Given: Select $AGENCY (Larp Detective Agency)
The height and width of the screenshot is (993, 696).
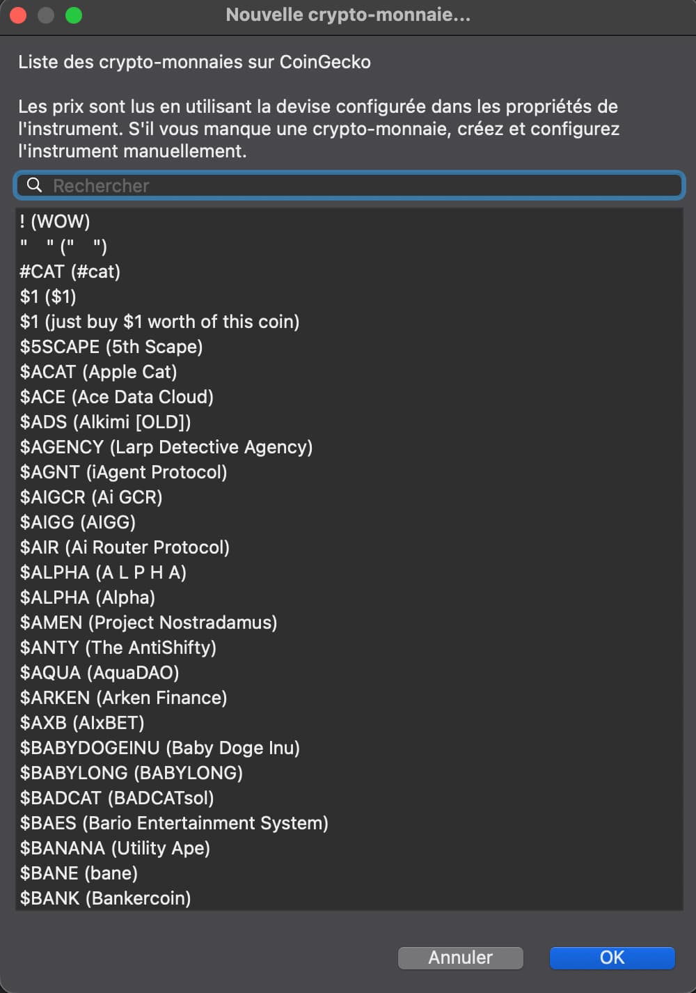Looking at the screenshot, I should [x=166, y=447].
